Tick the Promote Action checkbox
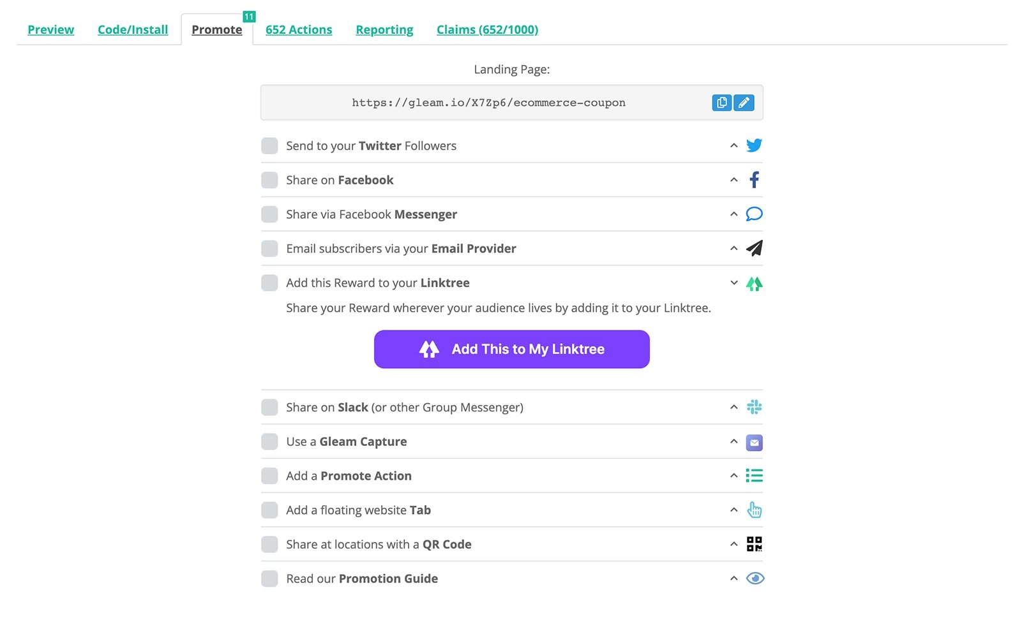Viewport: 1024px width, 620px height. point(269,476)
